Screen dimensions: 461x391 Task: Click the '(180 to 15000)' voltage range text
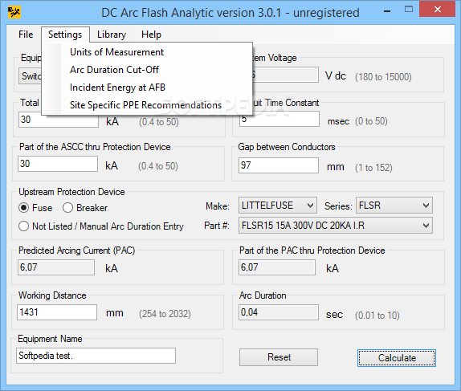(383, 77)
